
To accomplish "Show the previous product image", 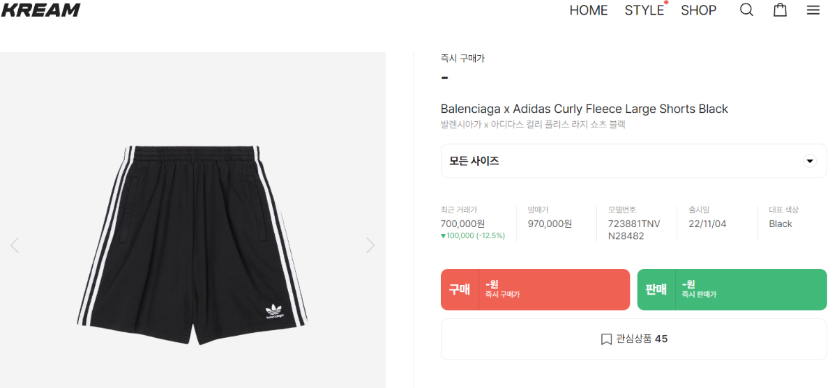I will click(x=15, y=245).
